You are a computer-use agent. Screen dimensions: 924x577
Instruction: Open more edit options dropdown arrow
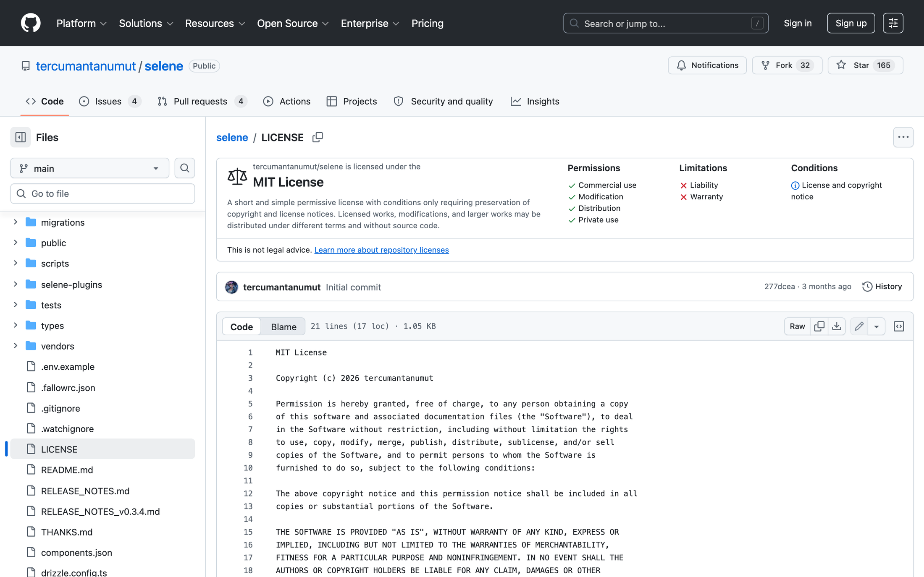tap(877, 326)
